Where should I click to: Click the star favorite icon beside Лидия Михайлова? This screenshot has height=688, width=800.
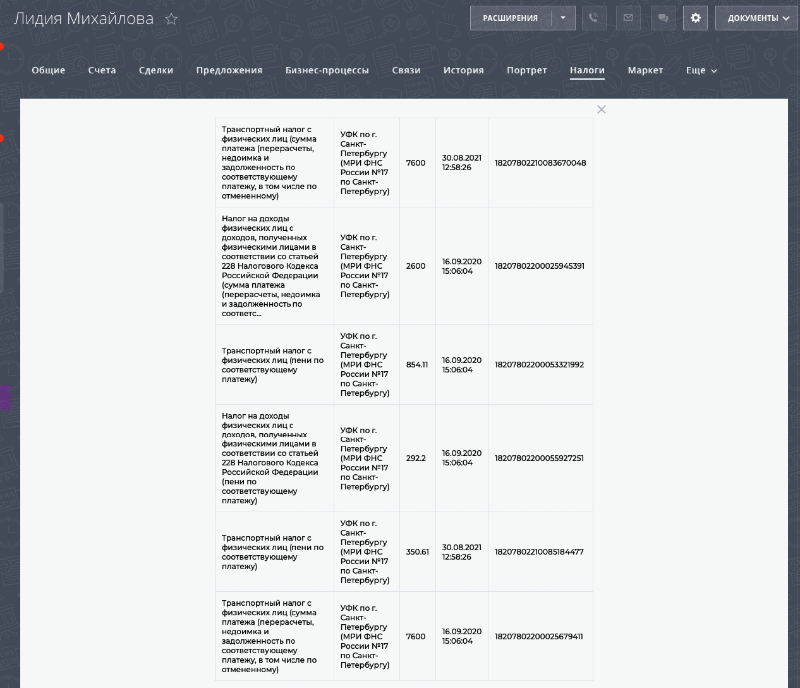(x=171, y=19)
